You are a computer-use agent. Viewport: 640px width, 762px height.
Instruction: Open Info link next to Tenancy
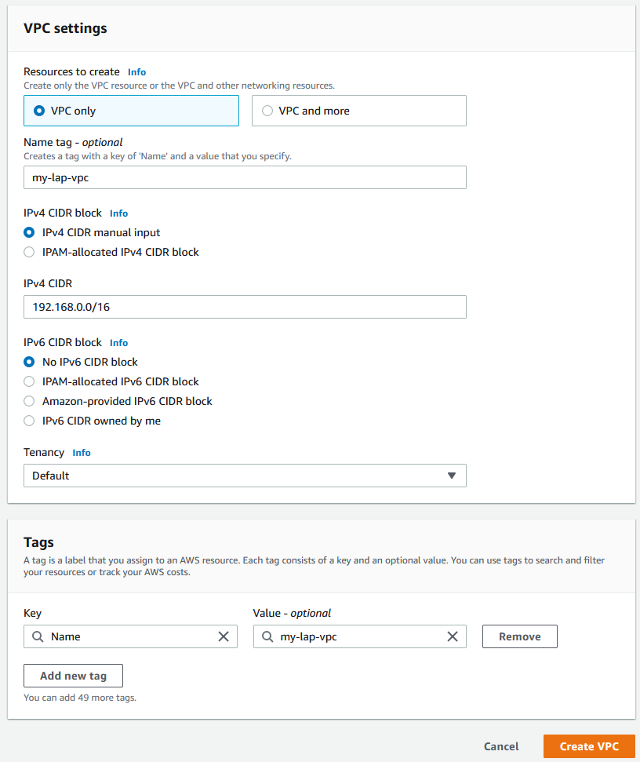point(82,453)
